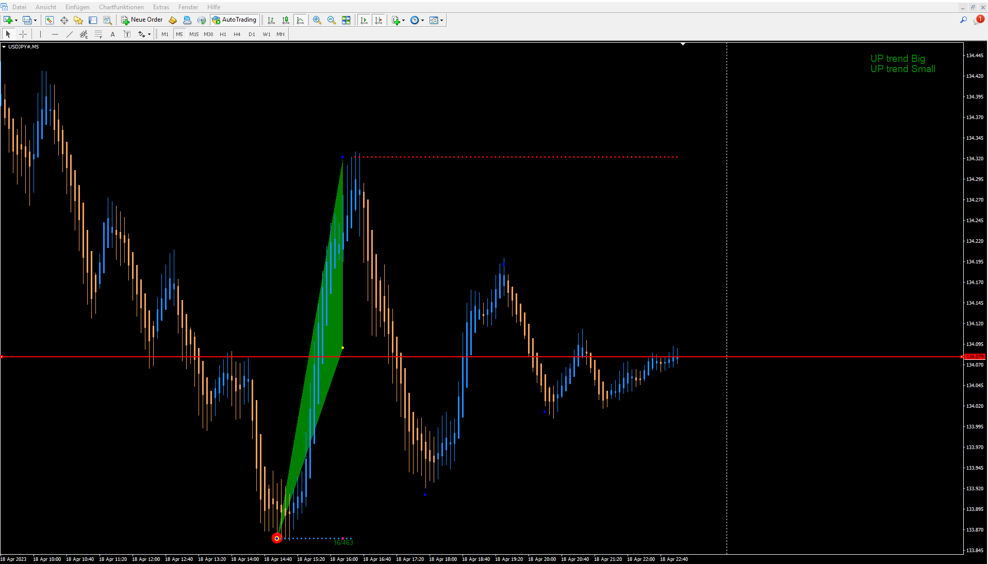Switch to Line Chart display

tap(300, 20)
